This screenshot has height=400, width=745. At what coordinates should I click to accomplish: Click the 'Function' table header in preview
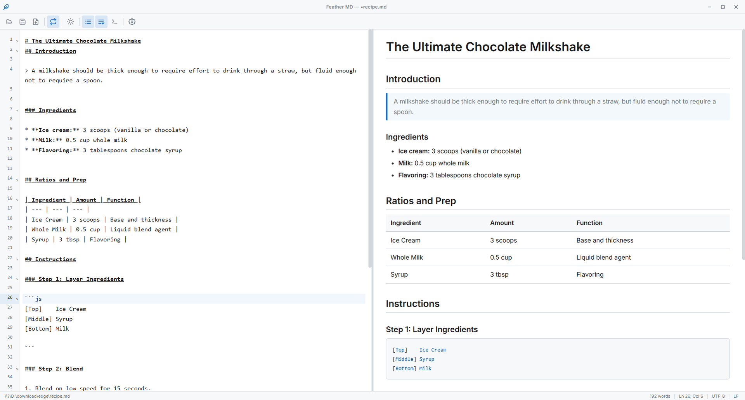point(589,223)
